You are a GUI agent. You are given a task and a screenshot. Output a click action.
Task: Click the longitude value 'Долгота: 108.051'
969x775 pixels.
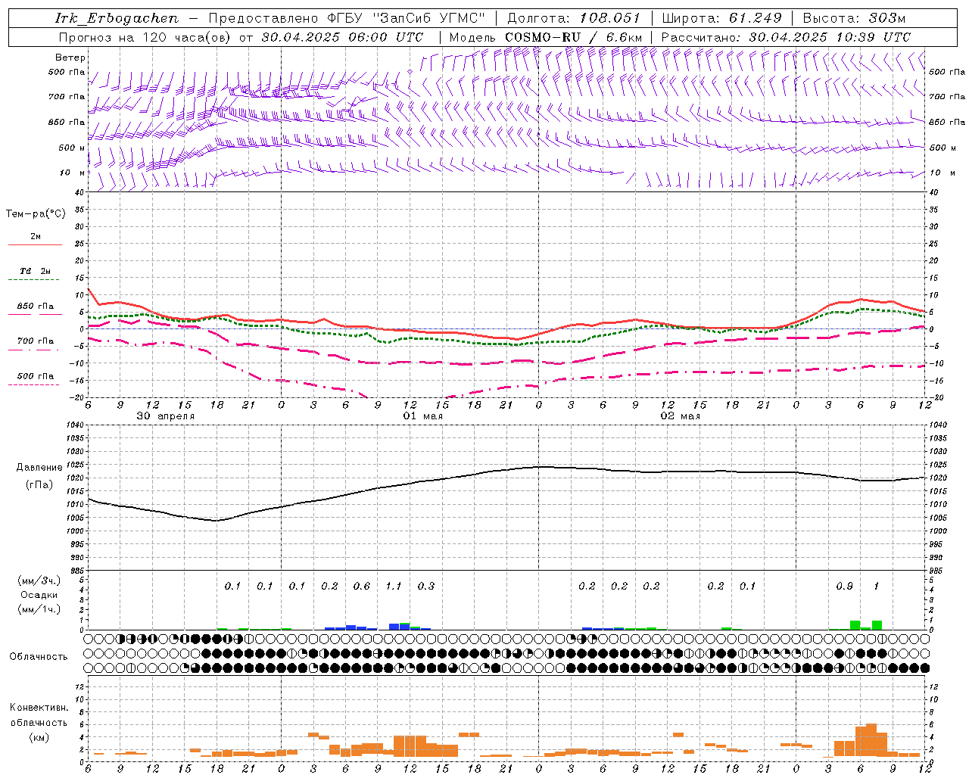(x=573, y=18)
